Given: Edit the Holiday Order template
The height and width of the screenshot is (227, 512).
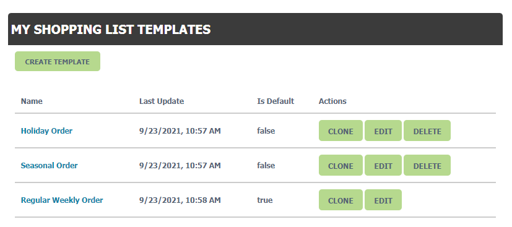Looking at the screenshot, I should [x=383, y=131].
